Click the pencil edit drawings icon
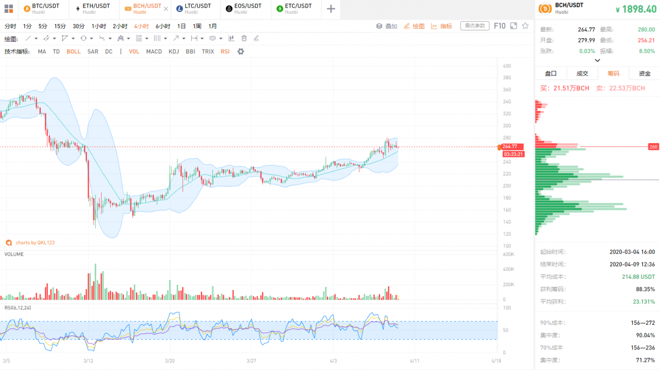This screenshot has height=370, width=660. tap(256, 38)
